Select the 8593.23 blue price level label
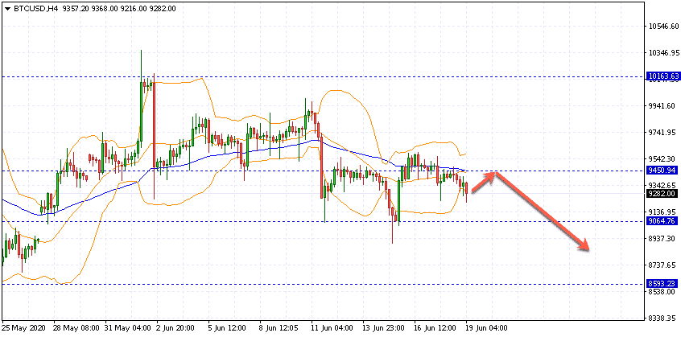681x337 pixels. (662, 284)
